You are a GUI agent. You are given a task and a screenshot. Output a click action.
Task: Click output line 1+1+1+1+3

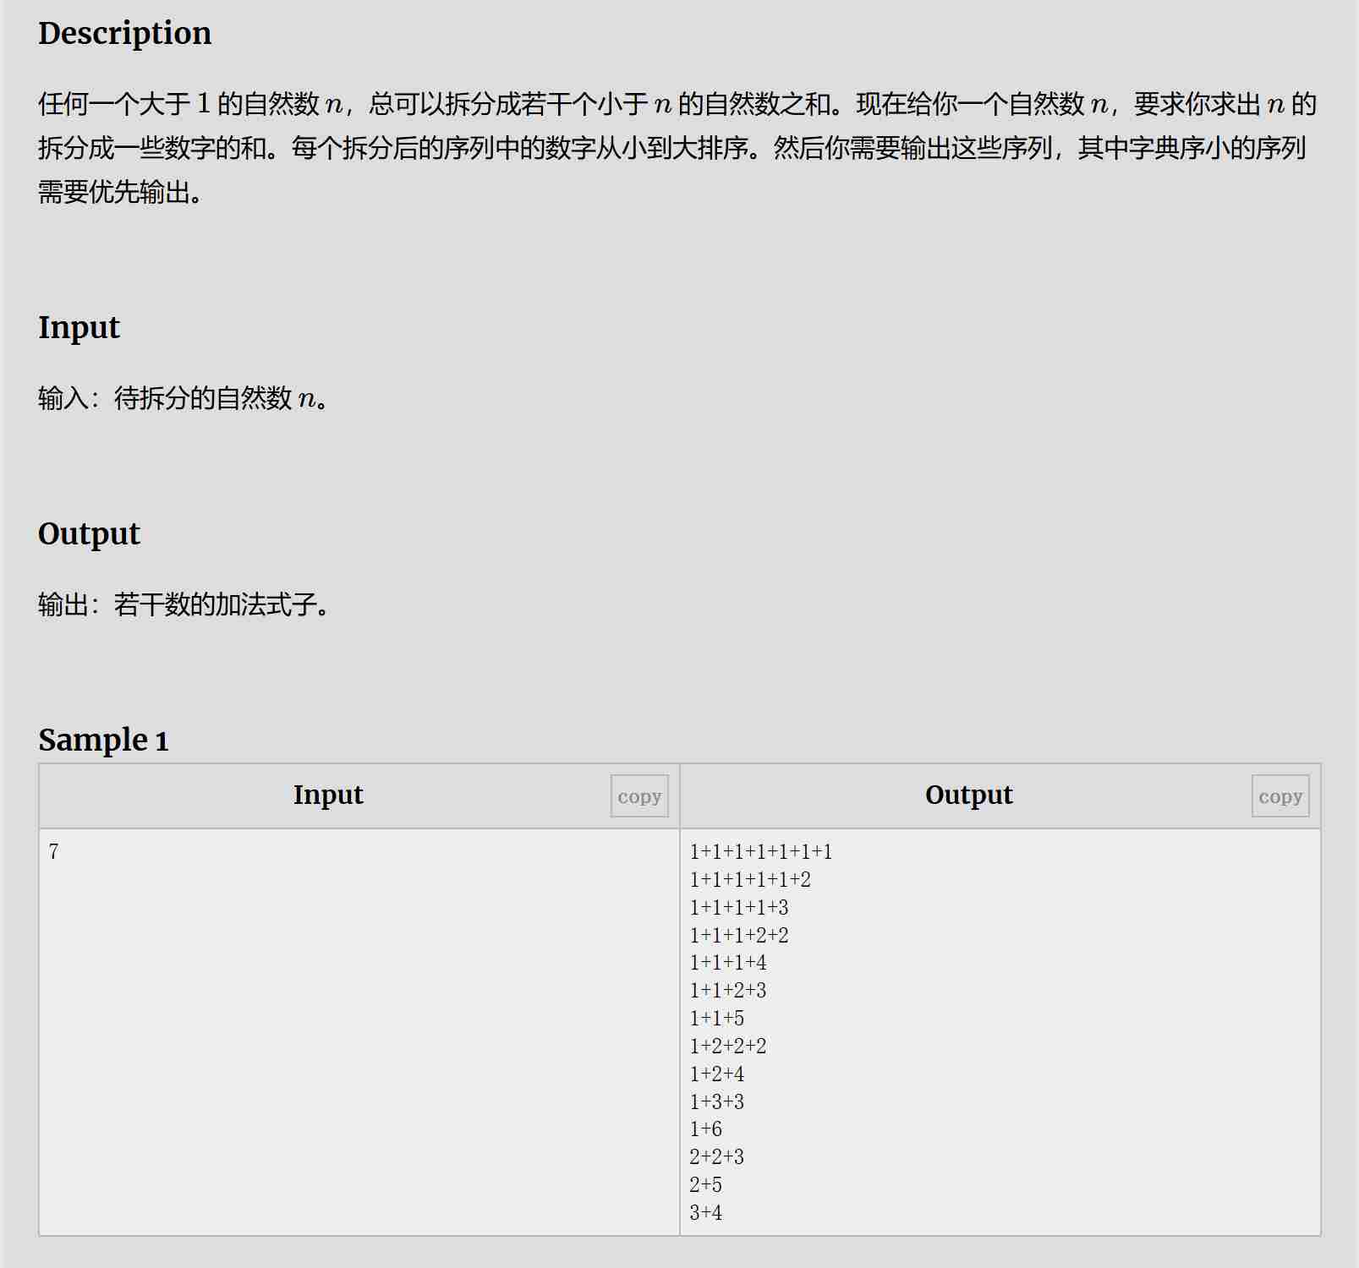[x=739, y=908]
